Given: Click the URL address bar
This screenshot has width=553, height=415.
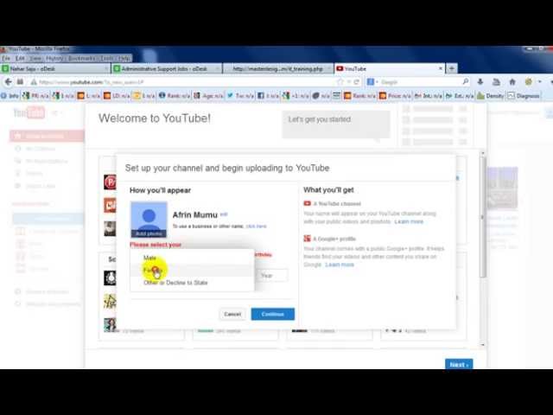Looking at the screenshot, I should [187, 82].
